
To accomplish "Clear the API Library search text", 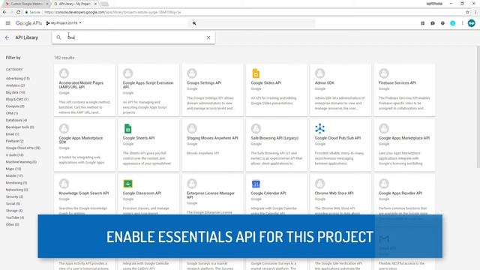I will pyautogui.click(x=208, y=37).
